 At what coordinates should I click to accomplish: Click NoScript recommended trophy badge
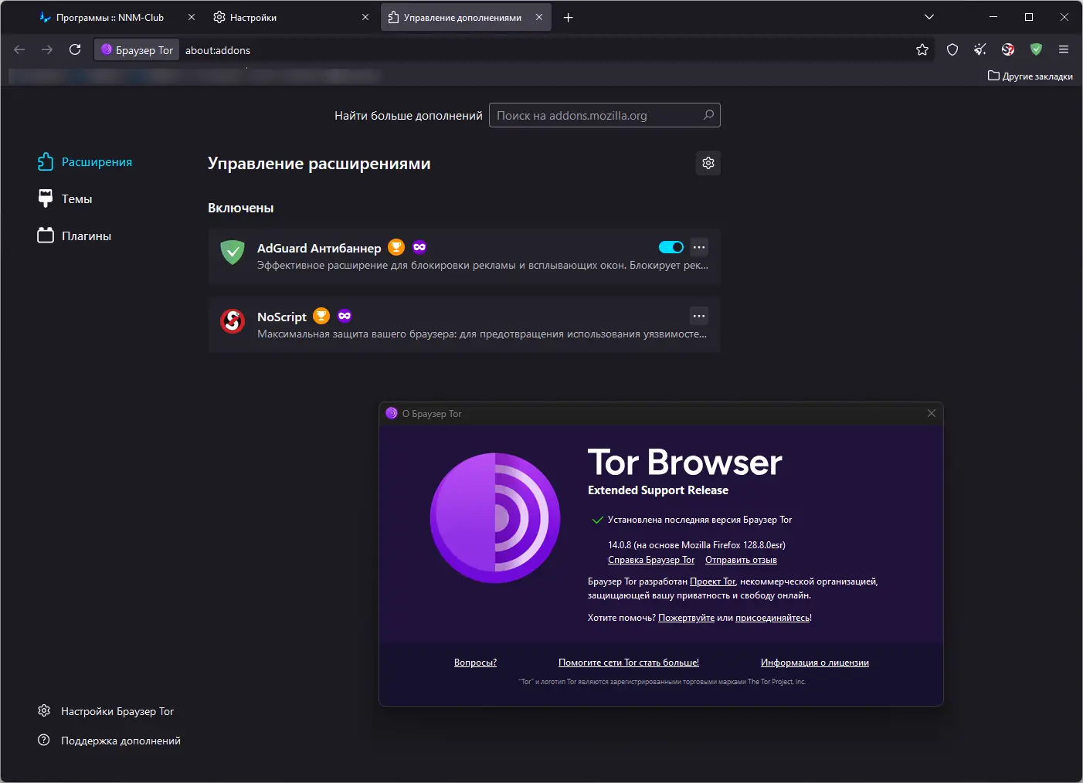tap(321, 316)
